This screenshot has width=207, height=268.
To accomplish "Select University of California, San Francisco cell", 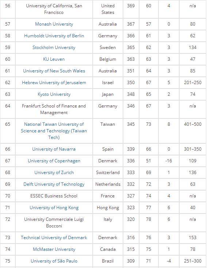I will [x=54, y=9].
